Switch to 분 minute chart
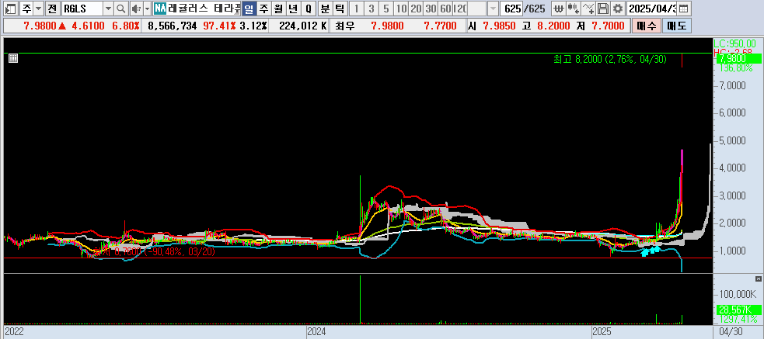The width and height of the screenshot is (764, 339). pos(325,9)
